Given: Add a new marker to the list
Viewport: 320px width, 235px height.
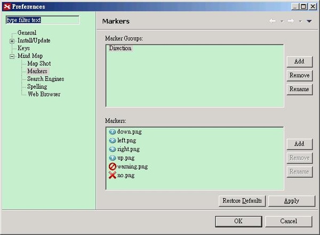Looking at the screenshot, I should click(x=299, y=144).
